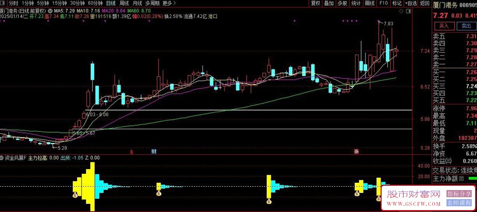Click the 涨停 7.96 row
Screen dimensions: 477x212
[x=455, y=109]
